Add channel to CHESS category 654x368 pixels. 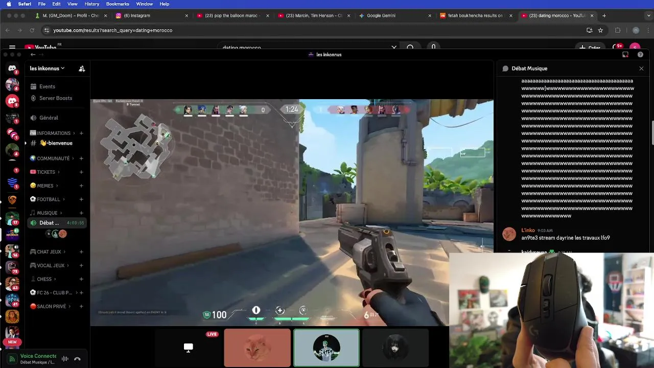pos(81,279)
